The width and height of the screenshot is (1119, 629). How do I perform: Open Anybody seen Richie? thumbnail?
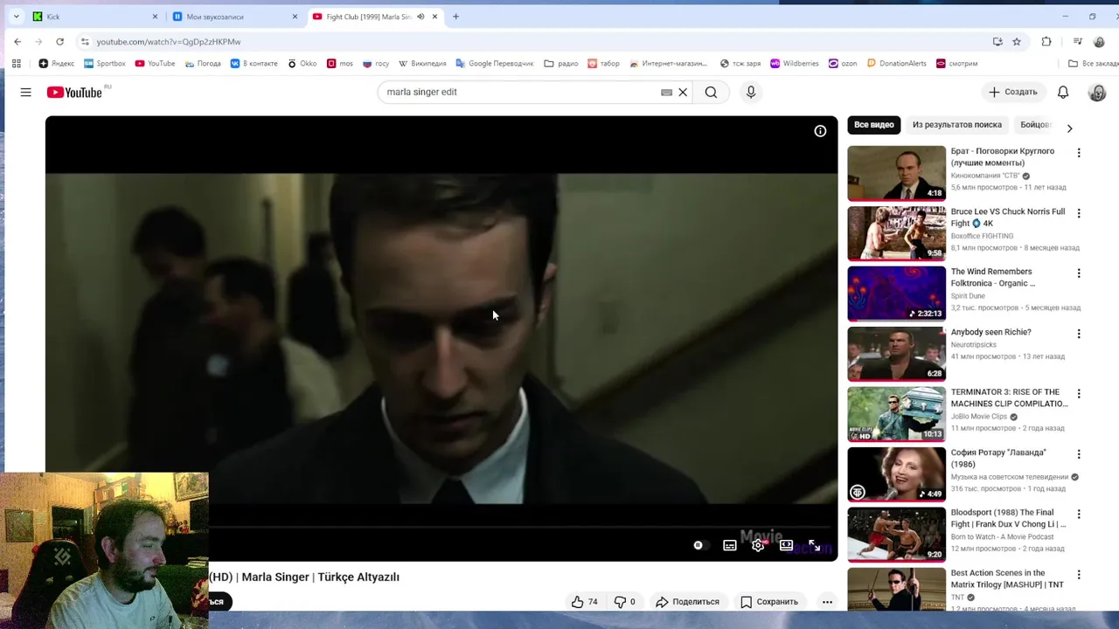tap(896, 354)
